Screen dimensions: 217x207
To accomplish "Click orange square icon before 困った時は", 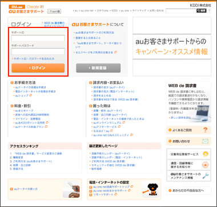I will (91, 106).
